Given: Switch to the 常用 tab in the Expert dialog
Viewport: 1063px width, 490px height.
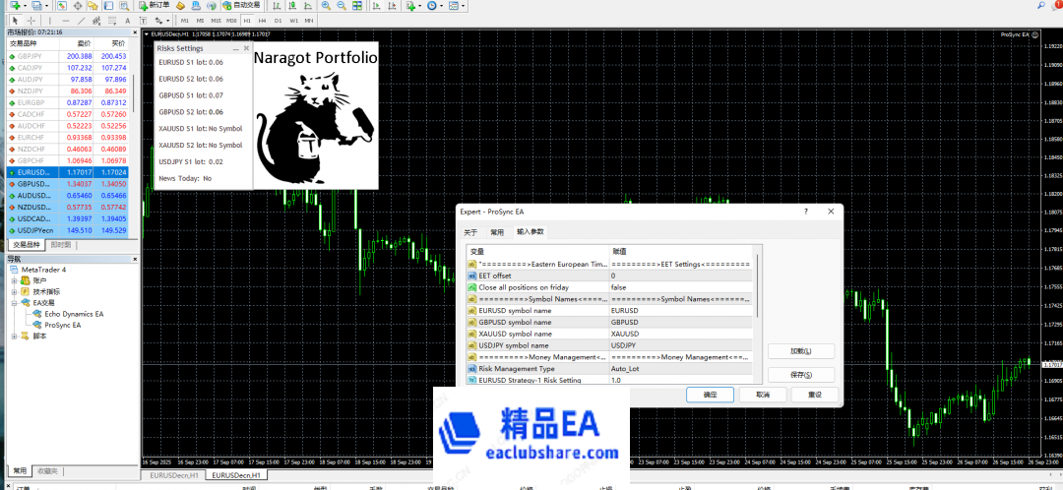Looking at the screenshot, I should tap(497, 232).
